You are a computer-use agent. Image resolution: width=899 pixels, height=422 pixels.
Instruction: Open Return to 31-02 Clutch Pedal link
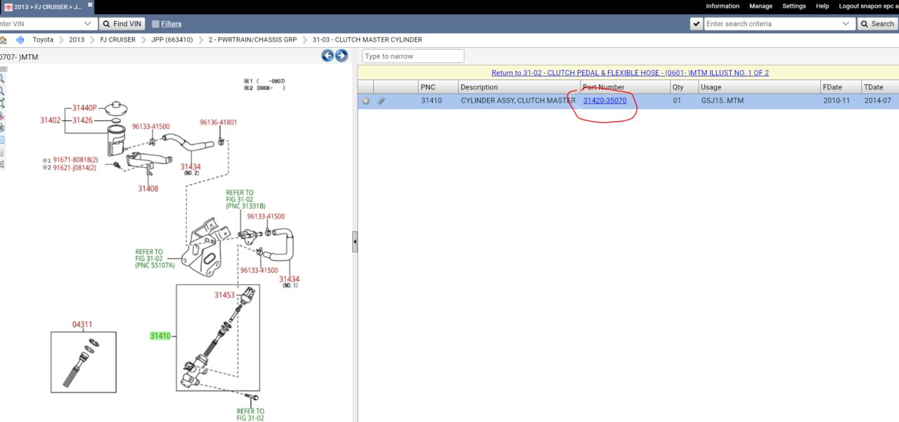click(630, 72)
